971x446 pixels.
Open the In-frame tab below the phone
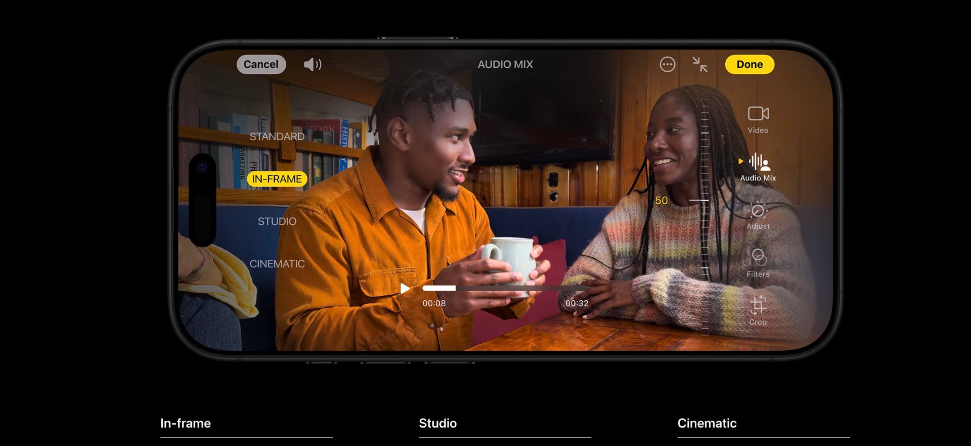(x=186, y=423)
